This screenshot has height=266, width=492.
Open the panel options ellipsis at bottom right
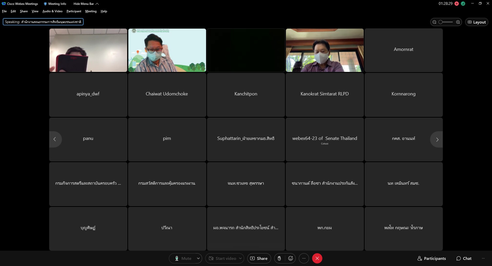click(483, 258)
